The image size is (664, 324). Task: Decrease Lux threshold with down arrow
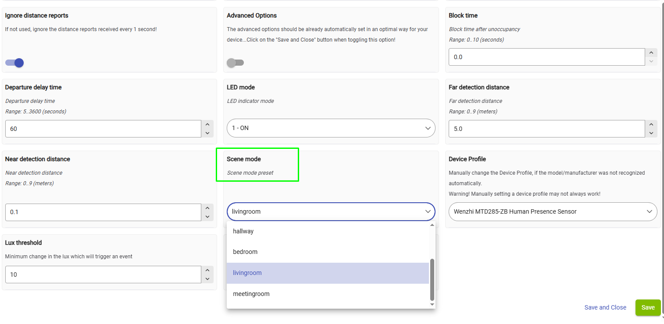(207, 279)
